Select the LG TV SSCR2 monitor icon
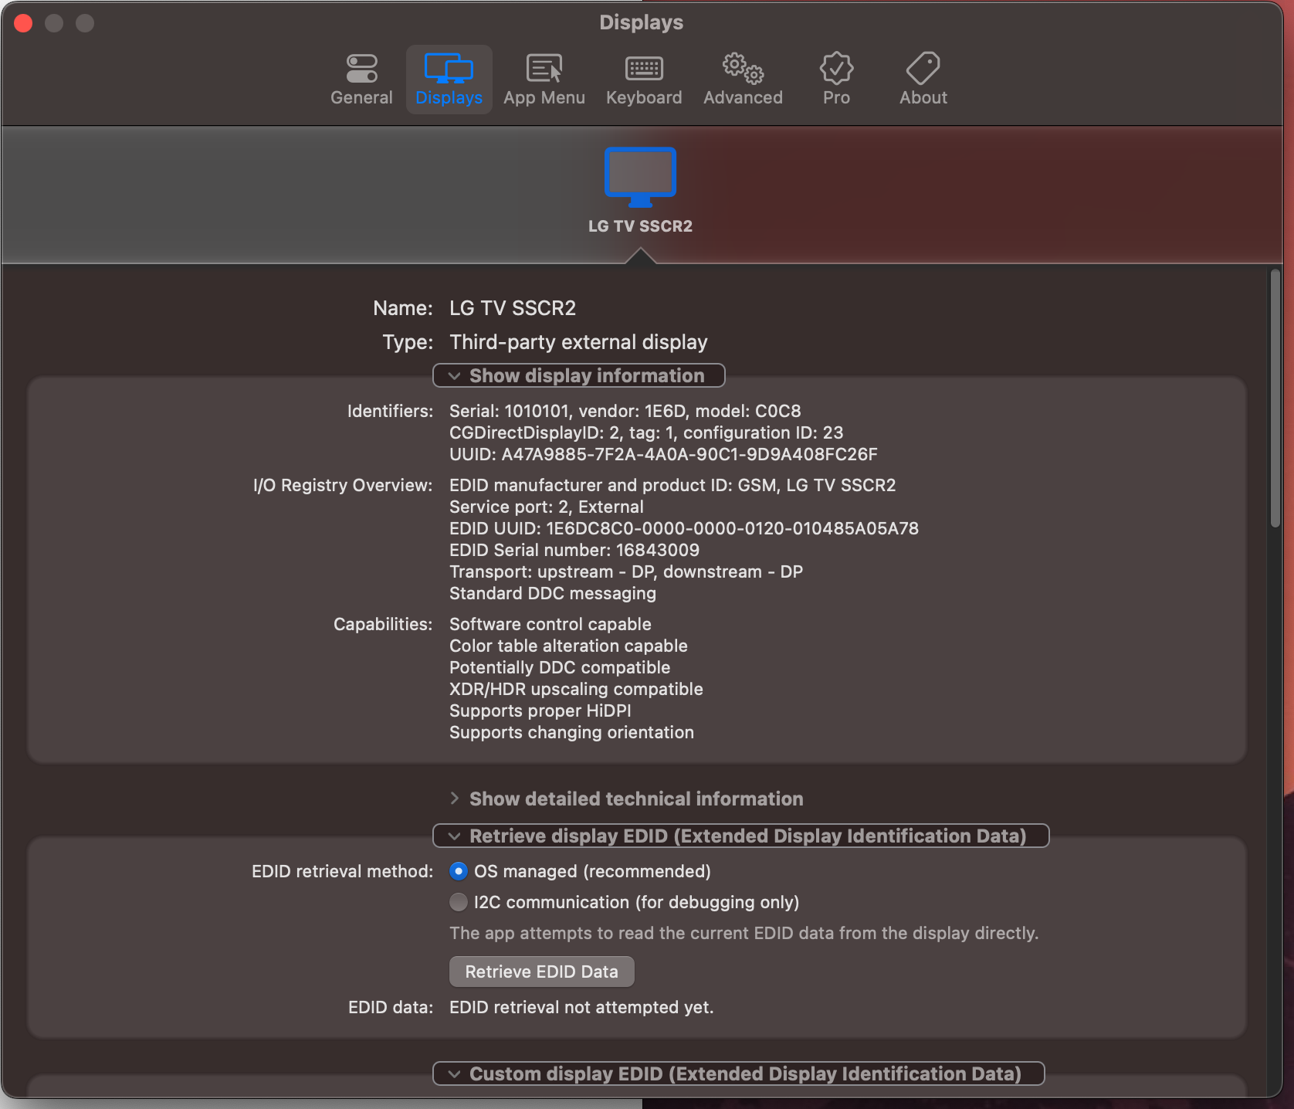Viewport: 1294px width, 1109px height. [x=640, y=177]
